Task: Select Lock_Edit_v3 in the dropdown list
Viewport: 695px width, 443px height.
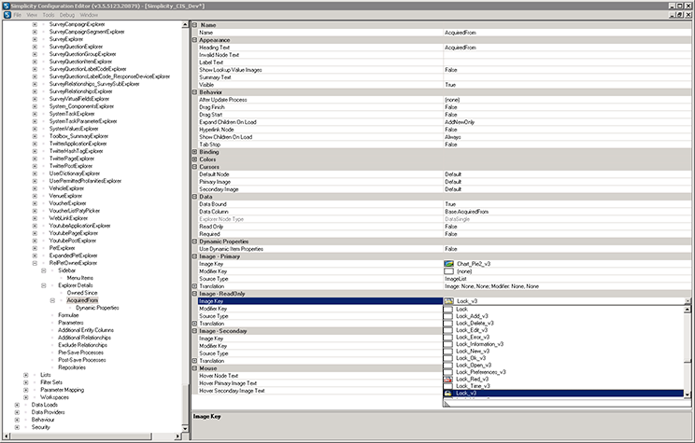Action: tap(472, 330)
